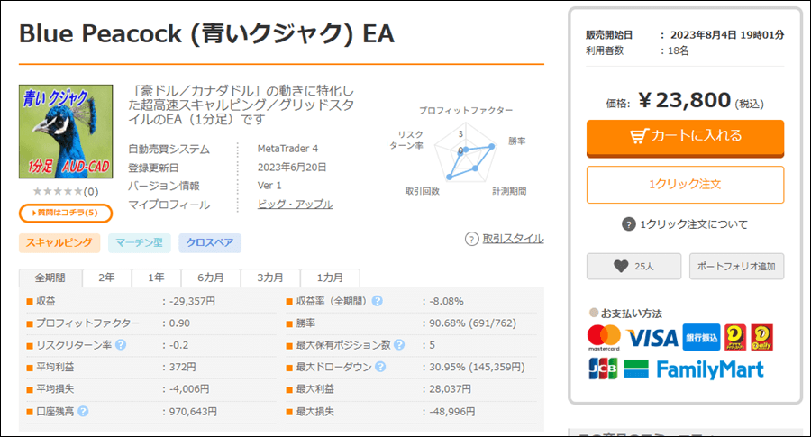Click ポートフォリオ追加 button
The width and height of the screenshot is (811, 437).
tap(736, 267)
